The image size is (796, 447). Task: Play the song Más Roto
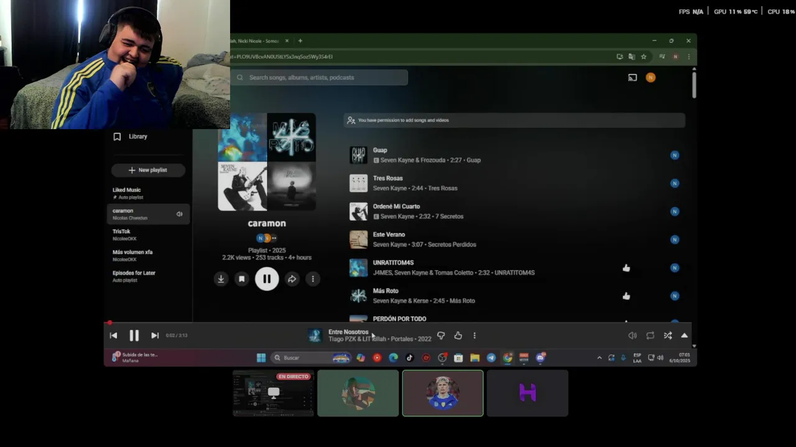pyautogui.click(x=386, y=291)
